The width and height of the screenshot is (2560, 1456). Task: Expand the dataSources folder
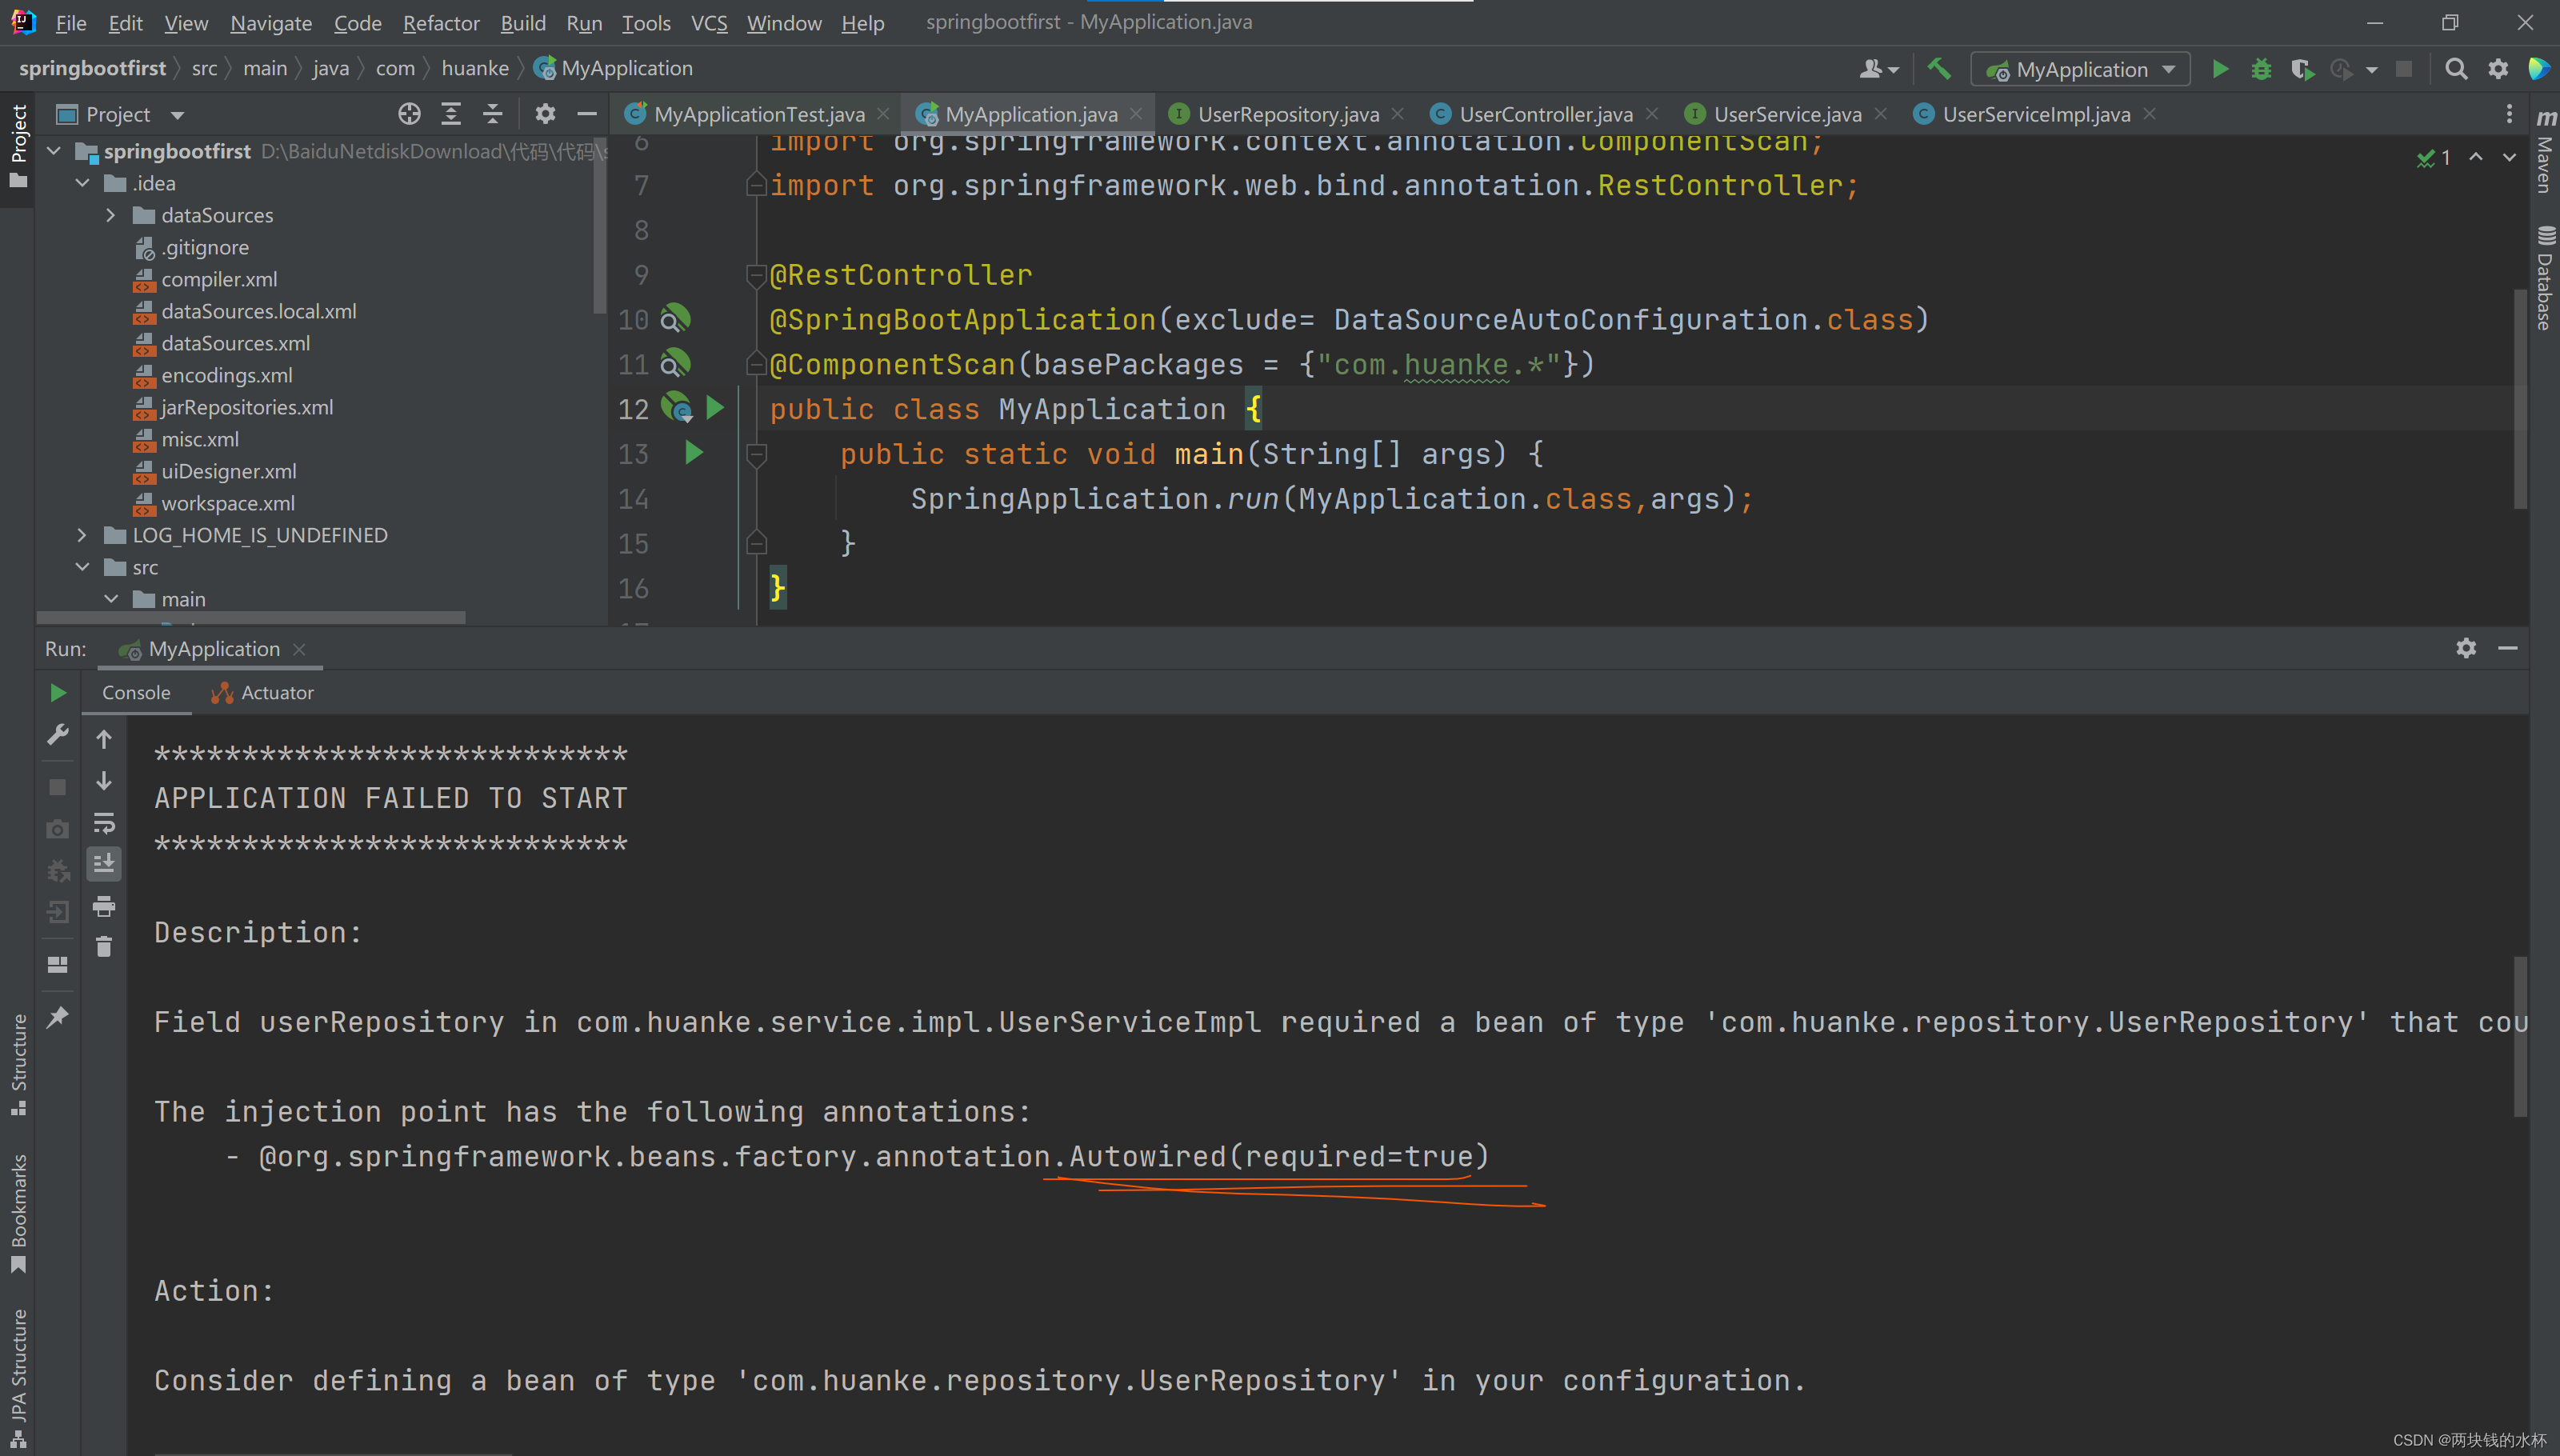coord(111,215)
